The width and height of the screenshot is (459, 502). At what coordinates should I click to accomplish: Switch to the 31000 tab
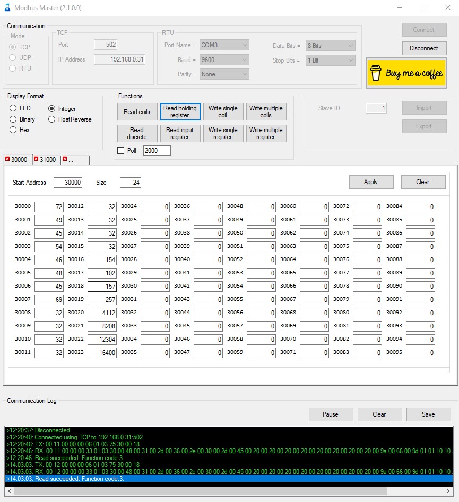point(48,160)
